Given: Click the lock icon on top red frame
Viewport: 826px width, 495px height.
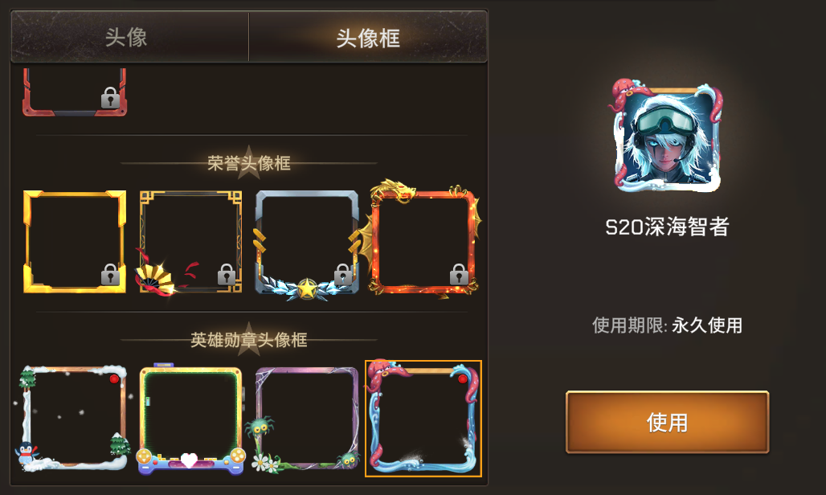Looking at the screenshot, I should click(x=110, y=98).
